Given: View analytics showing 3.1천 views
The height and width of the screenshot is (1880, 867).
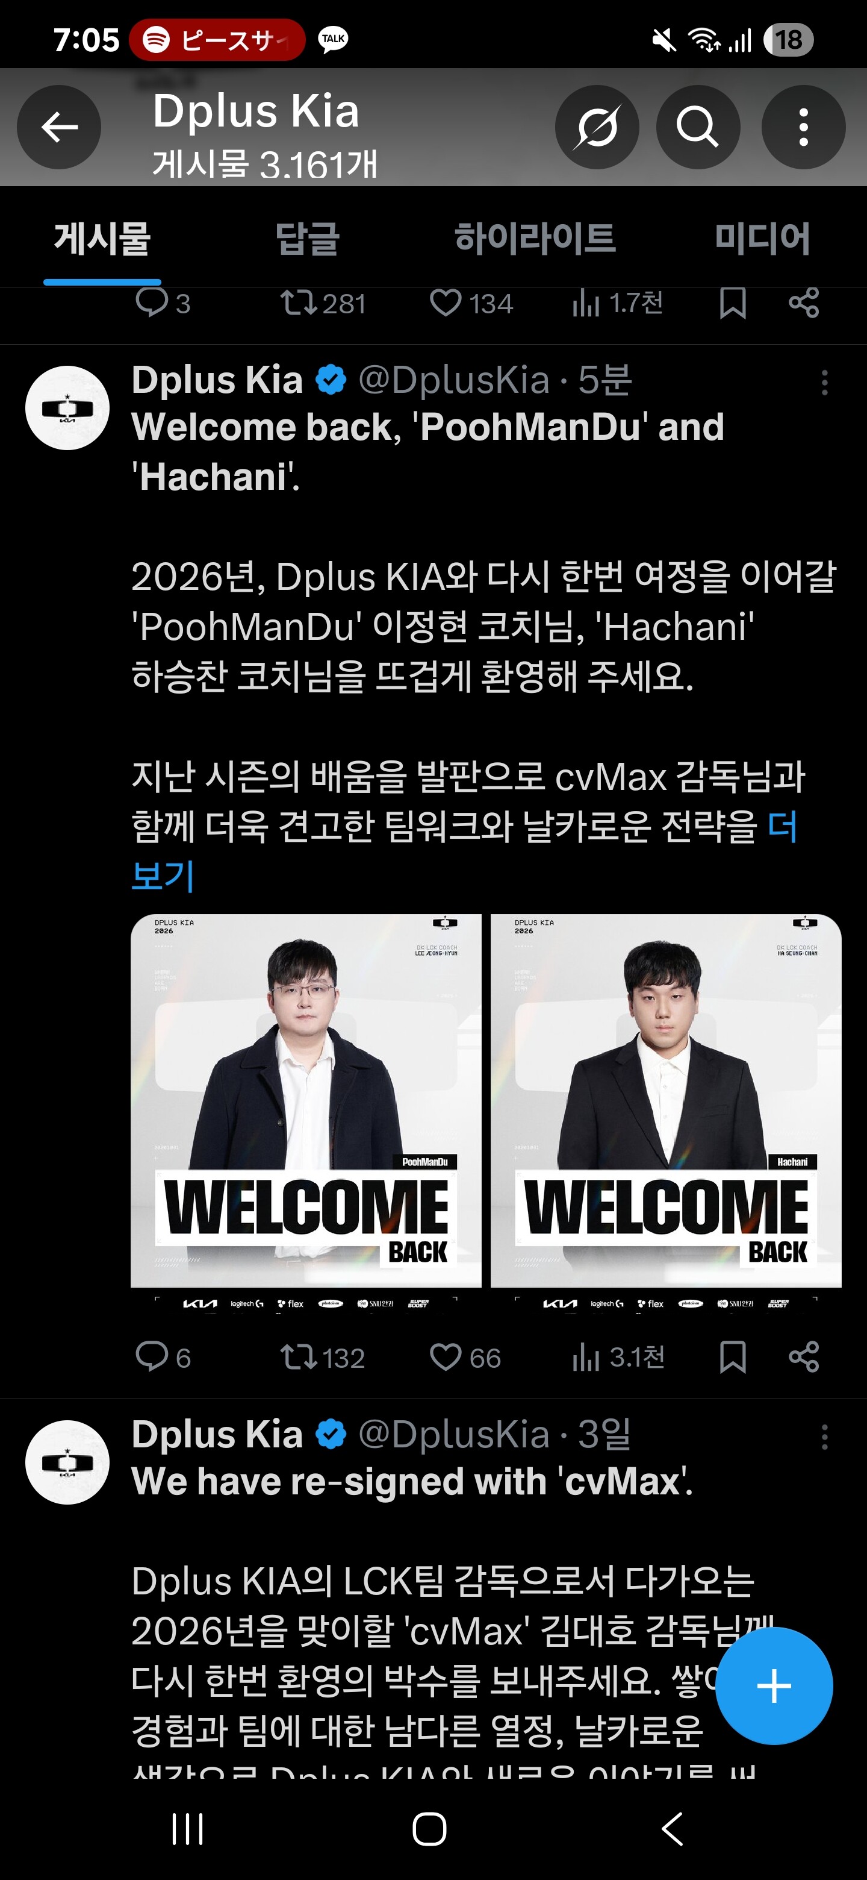Looking at the screenshot, I should [618, 1358].
